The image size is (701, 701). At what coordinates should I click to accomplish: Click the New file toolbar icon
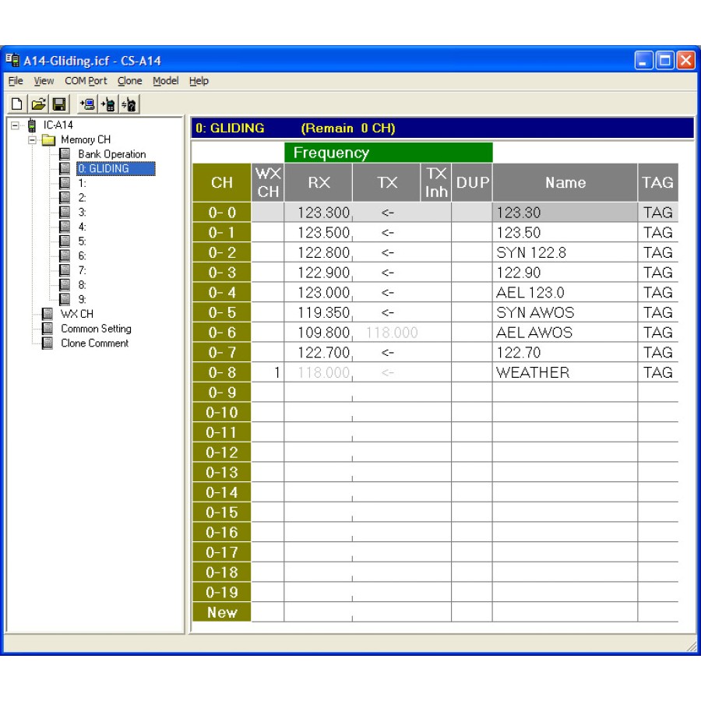point(17,104)
